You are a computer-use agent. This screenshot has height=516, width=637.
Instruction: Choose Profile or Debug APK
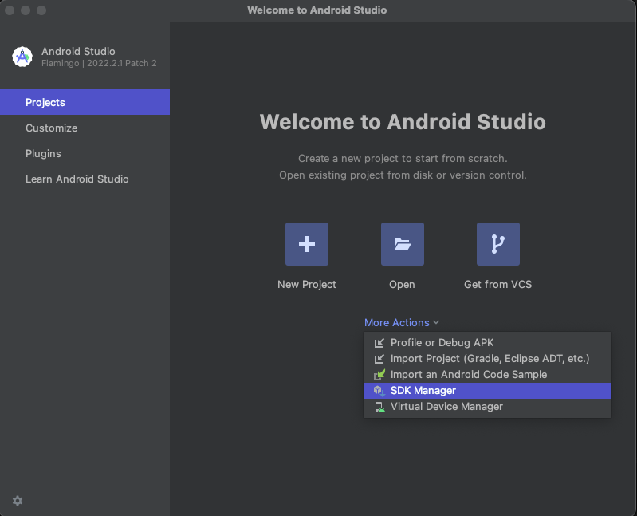pos(487,342)
